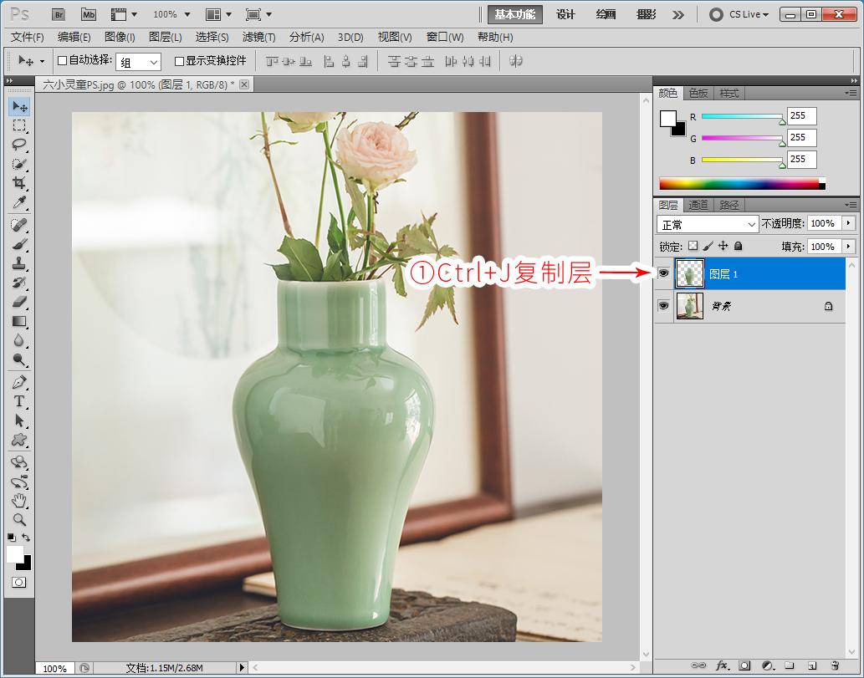Open the 不透明度 slider arrow

click(x=848, y=223)
